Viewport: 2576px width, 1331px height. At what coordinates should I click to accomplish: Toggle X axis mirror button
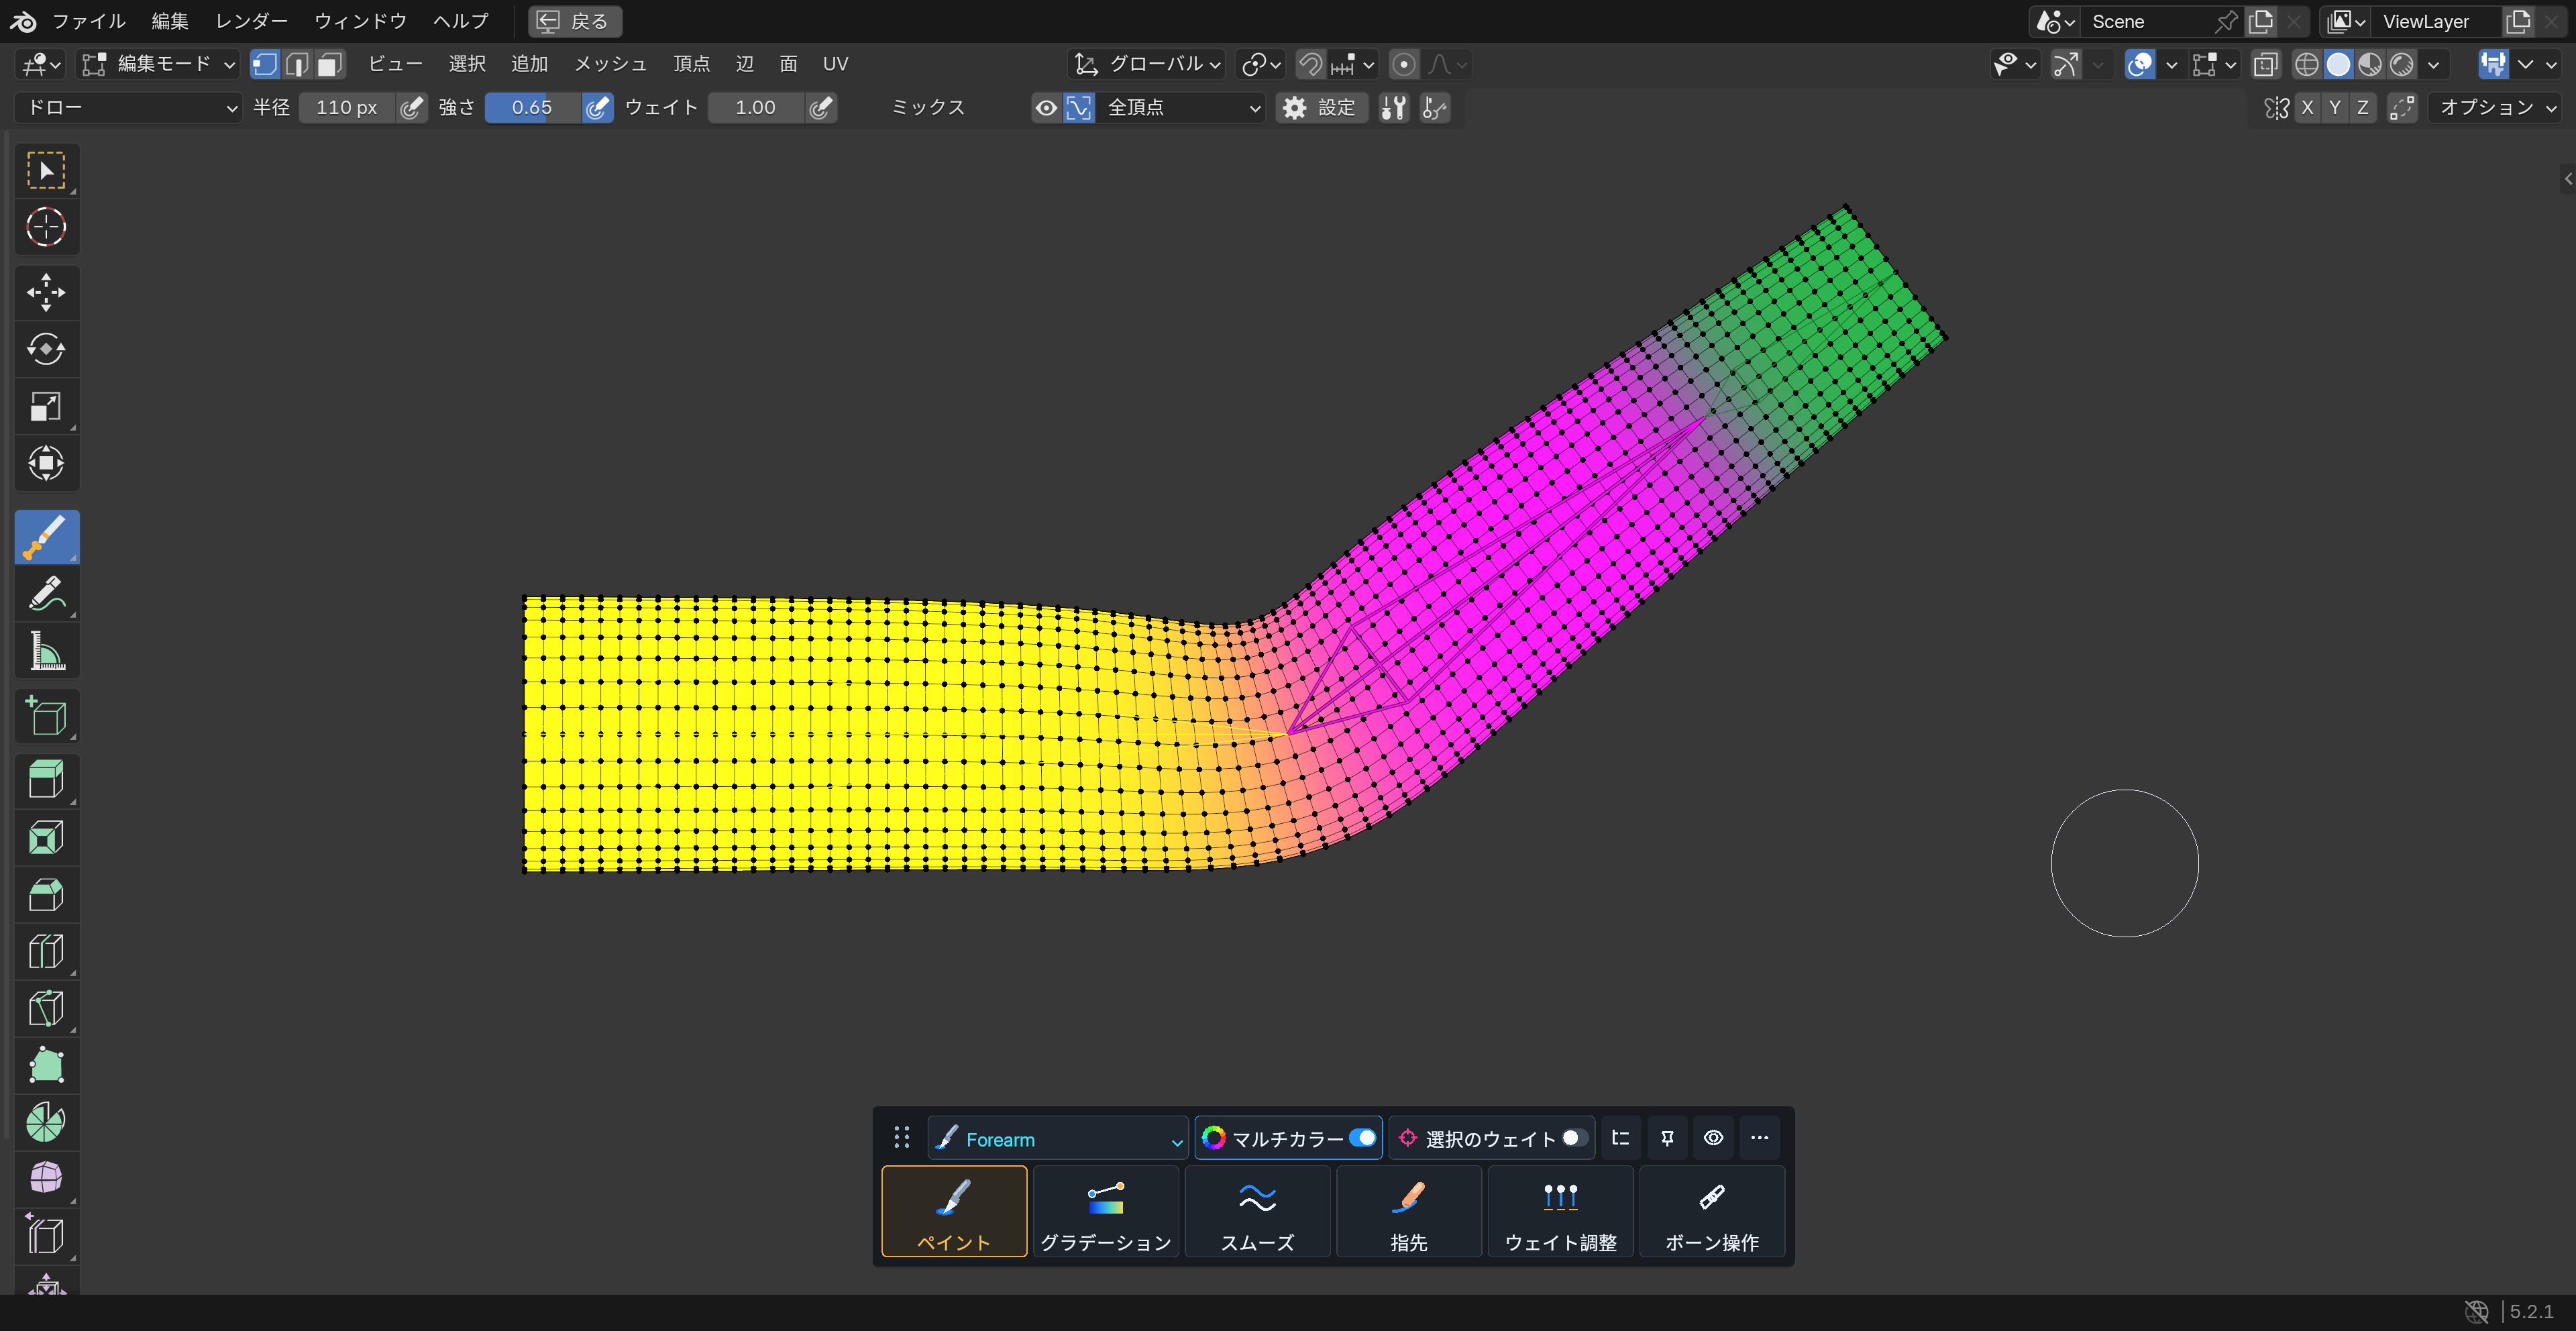pyautogui.click(x=2306, y=107)
